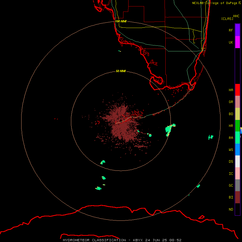Click the 24 JUN 25 date text
The width and height of the screenshot is (242, 242).
pyautogui.click(x=156, y=240)
